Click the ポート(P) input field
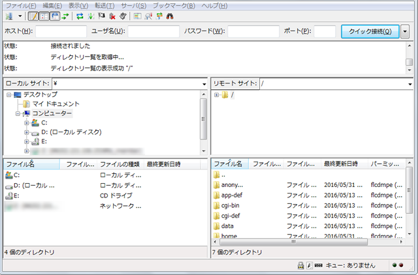The image size is (418, 275). (x=325, y=31)
